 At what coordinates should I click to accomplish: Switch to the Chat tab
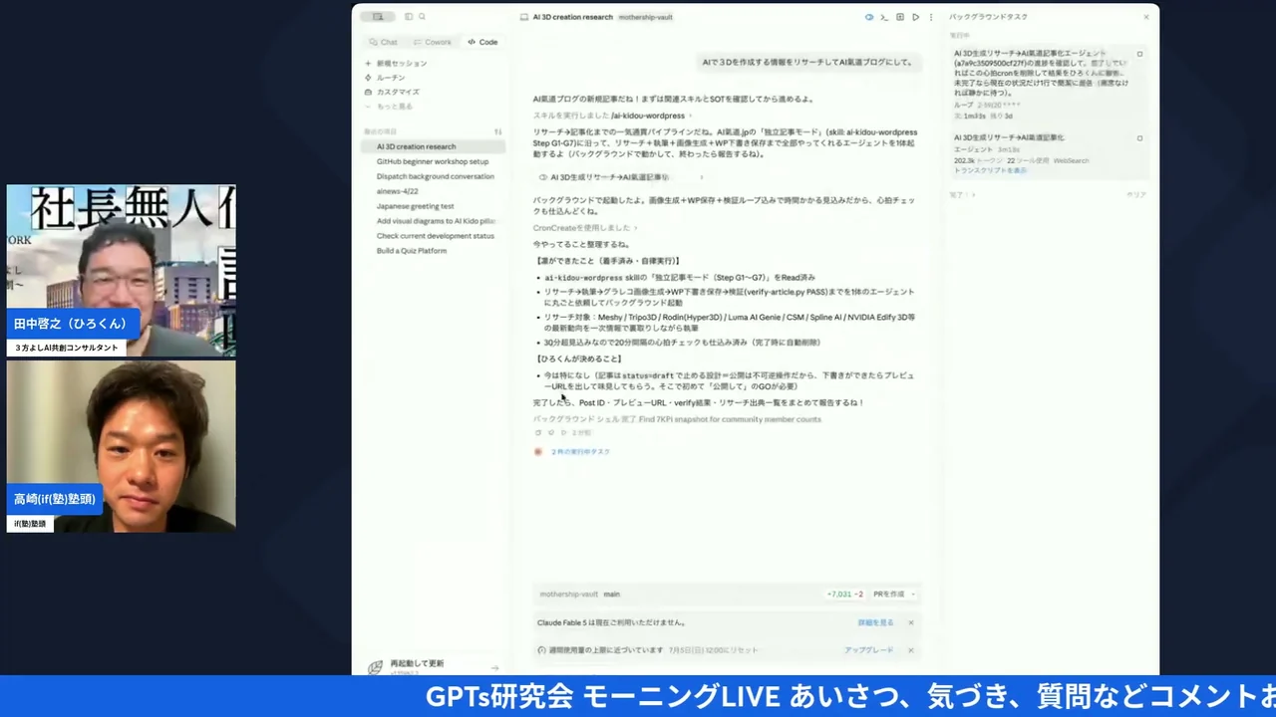[383, 42]
